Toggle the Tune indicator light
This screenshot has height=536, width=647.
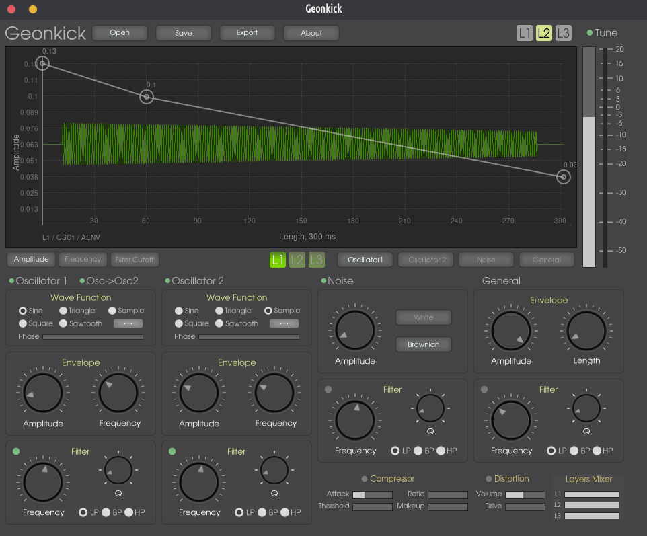[x=590, y=33]
